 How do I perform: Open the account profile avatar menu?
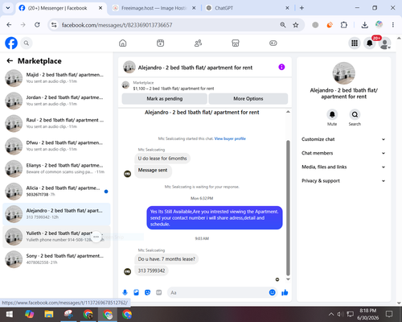(x=385, y=43)
